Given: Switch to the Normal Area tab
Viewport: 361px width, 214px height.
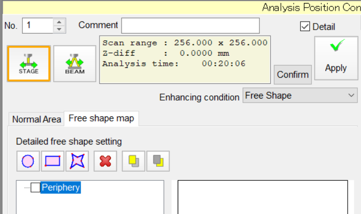Looking at the screenshot, I should coord(37,119).
